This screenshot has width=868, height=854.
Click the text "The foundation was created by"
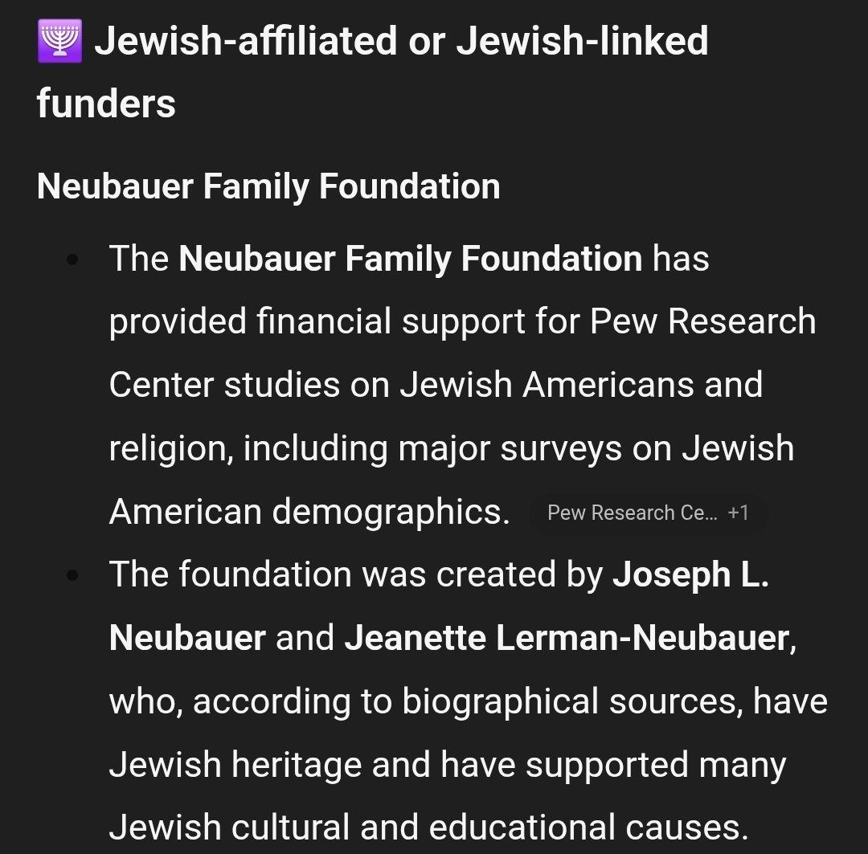pyautogui.click(x=355, y=574)
